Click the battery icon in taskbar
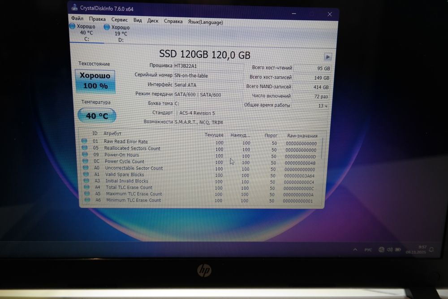This screenshot has height=299, width=448. click(398, 250)
